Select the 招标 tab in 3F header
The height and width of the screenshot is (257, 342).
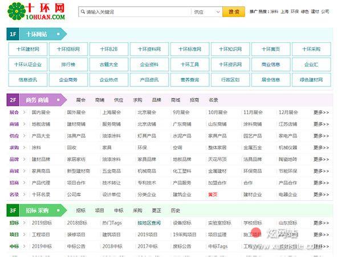click(x=81, y=210)
